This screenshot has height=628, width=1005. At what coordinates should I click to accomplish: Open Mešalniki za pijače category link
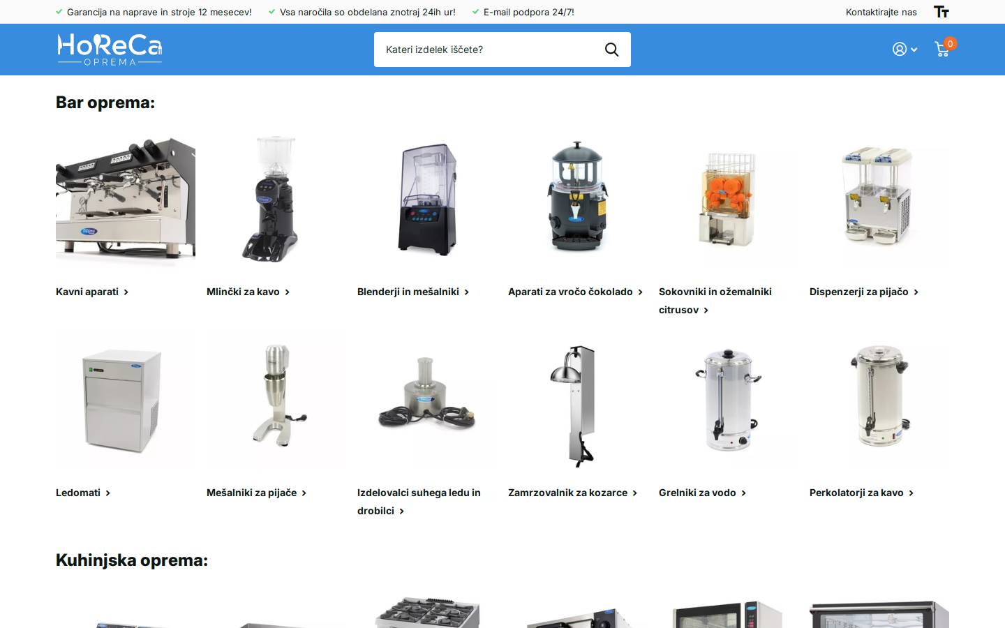click(256, 493)
